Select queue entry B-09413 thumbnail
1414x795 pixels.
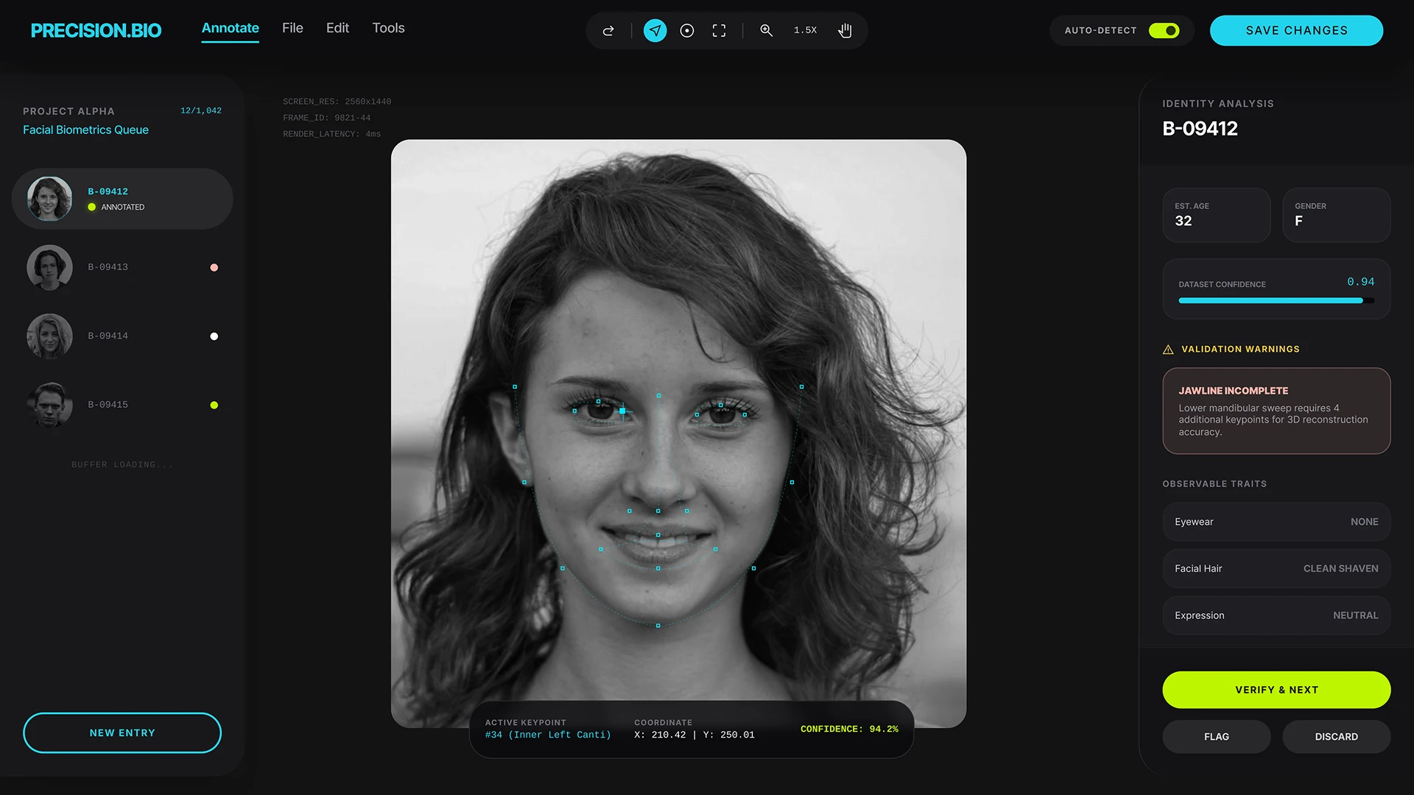(x=49, y=267)
